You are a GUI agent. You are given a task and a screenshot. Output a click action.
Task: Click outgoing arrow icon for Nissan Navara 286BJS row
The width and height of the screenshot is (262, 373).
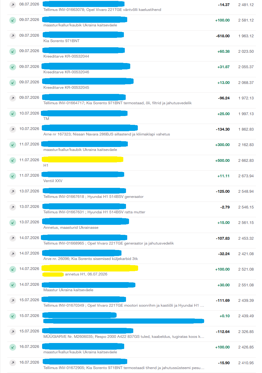[12, 129]
